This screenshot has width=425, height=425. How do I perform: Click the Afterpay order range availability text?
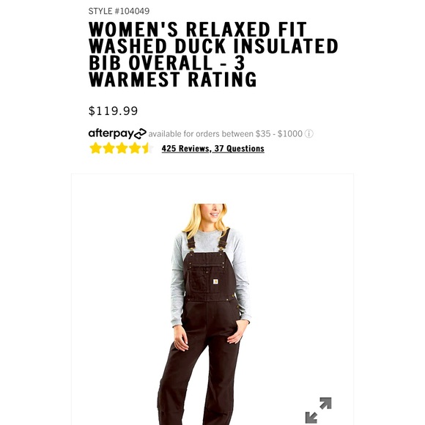coord(225,134)
